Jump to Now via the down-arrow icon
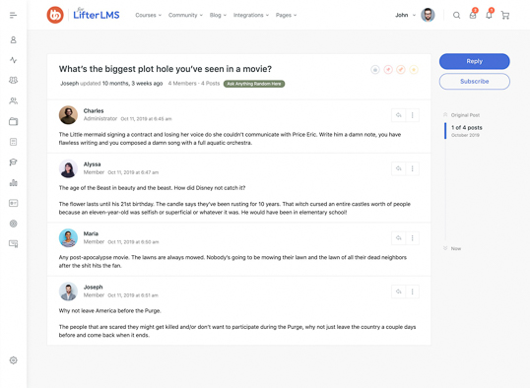This screenshot has width=530, height=388. coord(445,248)
